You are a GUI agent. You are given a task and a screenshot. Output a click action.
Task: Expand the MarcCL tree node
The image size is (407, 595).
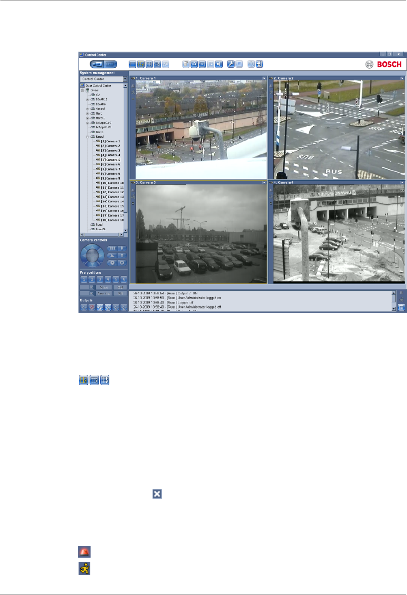click(87, 118)
